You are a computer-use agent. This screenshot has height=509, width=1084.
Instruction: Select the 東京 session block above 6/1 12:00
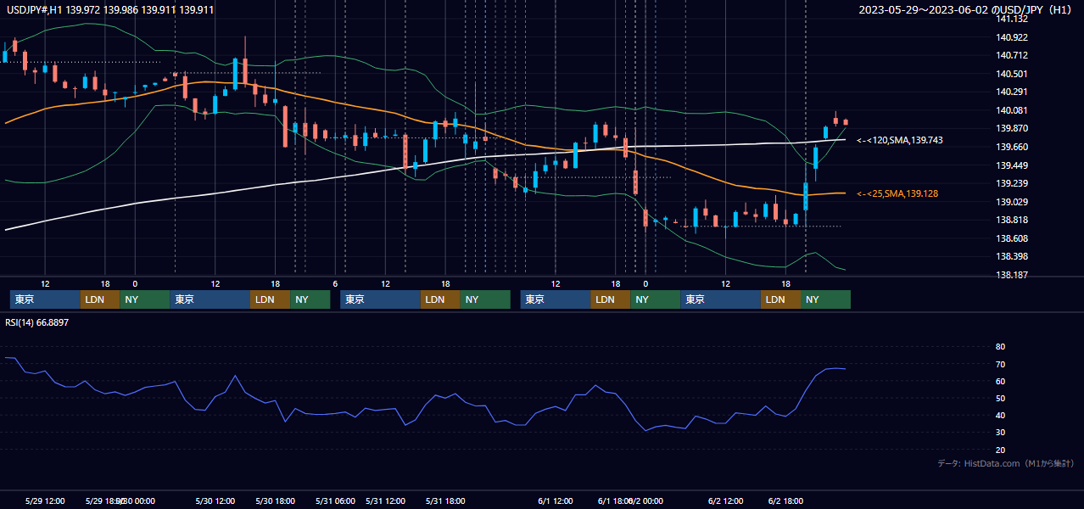[x=556, y=299]
